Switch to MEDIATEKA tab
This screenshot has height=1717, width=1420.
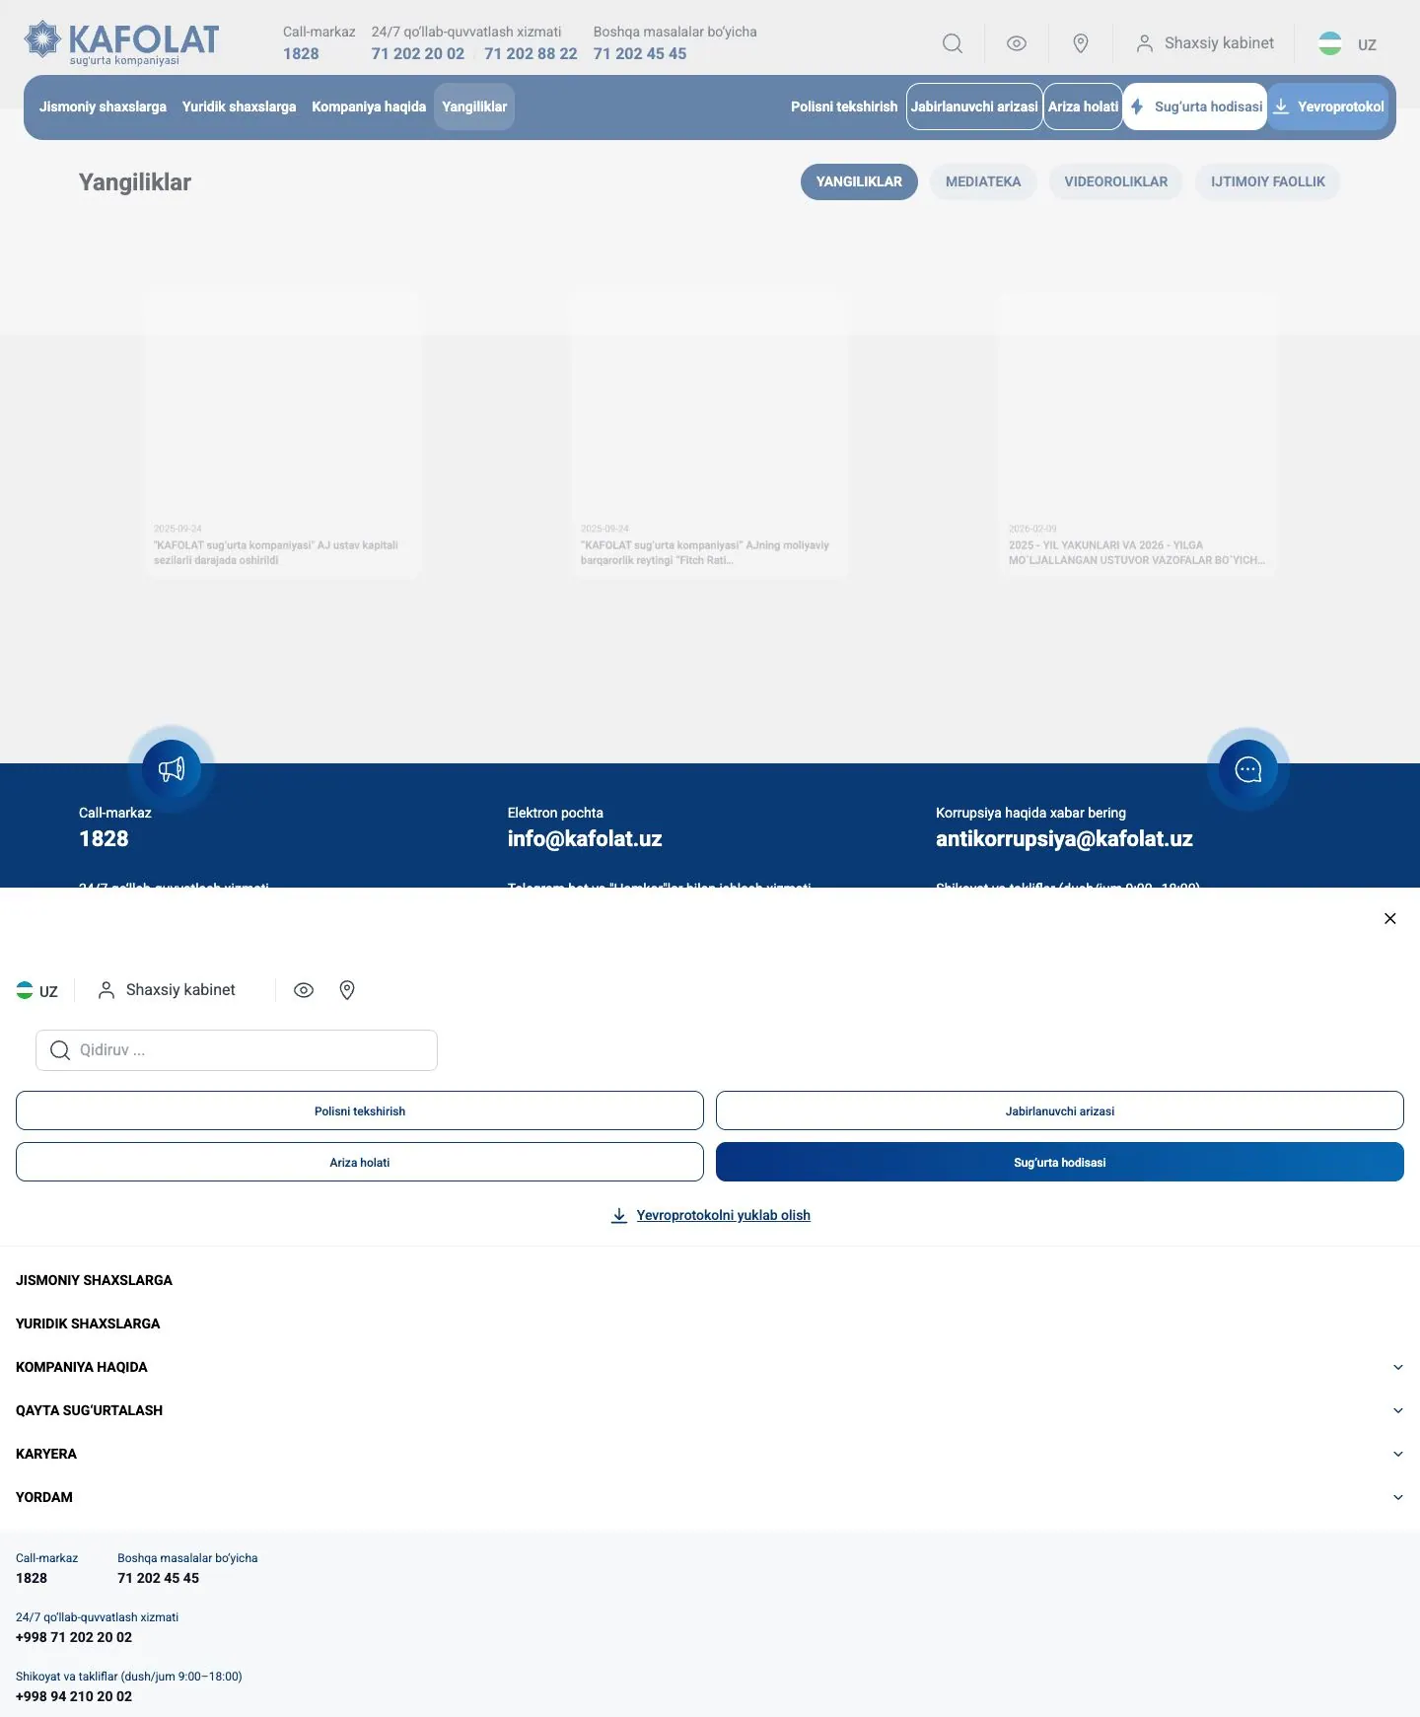(x=983, y=181)
